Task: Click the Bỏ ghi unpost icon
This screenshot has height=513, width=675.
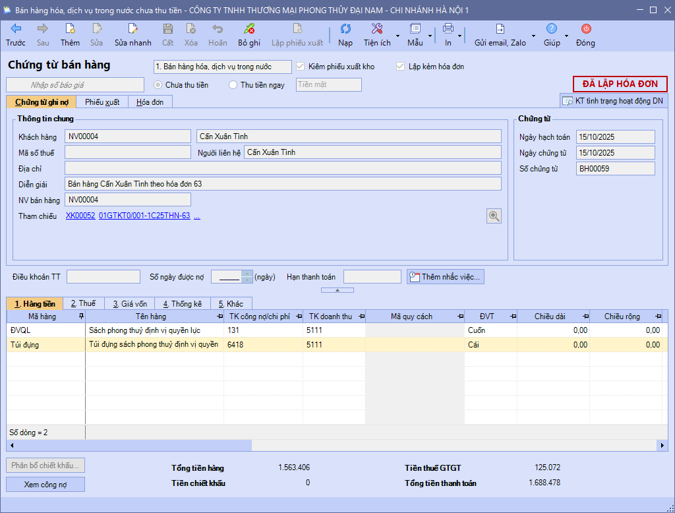Action: coord(249,29)
